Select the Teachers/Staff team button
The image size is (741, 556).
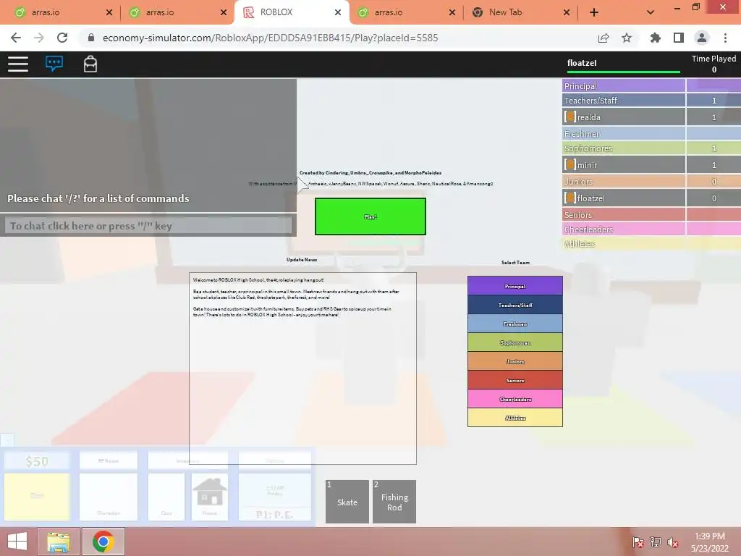click(x=515, y=305)
